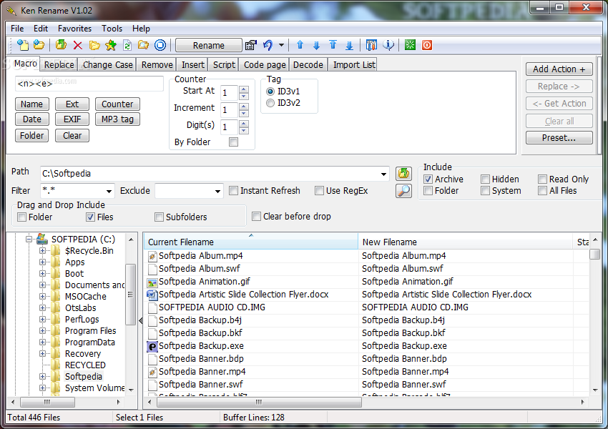
Task: Switch to the Script tab
Action: coord(224,65)
